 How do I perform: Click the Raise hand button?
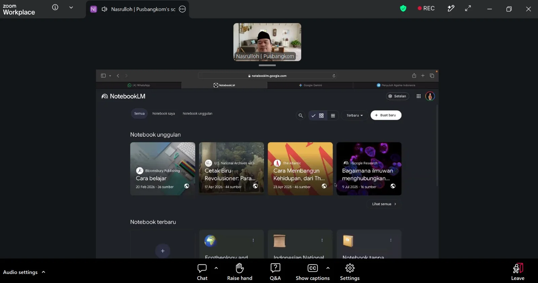(x=240, y=272)
